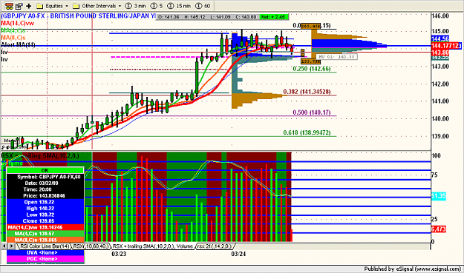Click the tab scroll left arrow
This screenshot has height=273, width=464.
tap(4, 246)
